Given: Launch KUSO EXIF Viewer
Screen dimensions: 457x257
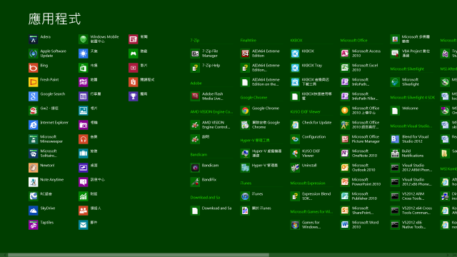Looking at the screenshot, I should coord(295,153).
